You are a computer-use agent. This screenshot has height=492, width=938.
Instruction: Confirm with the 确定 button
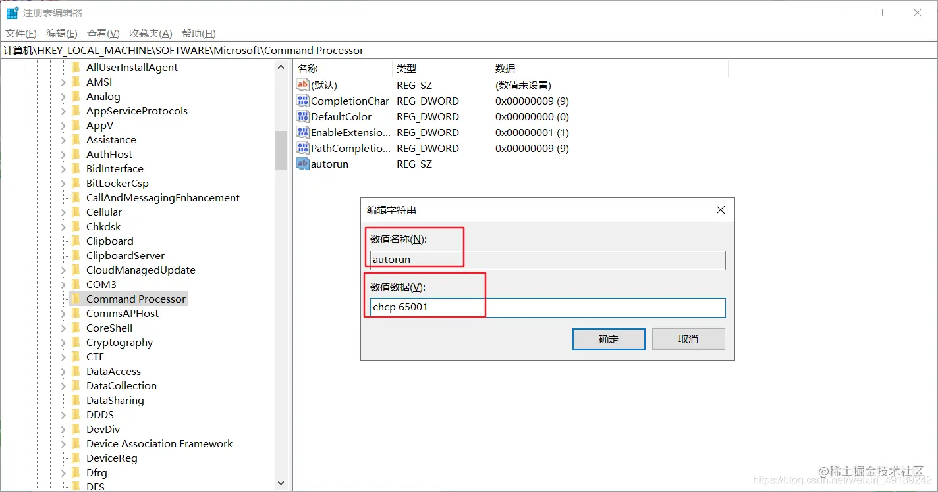point(609,339)
